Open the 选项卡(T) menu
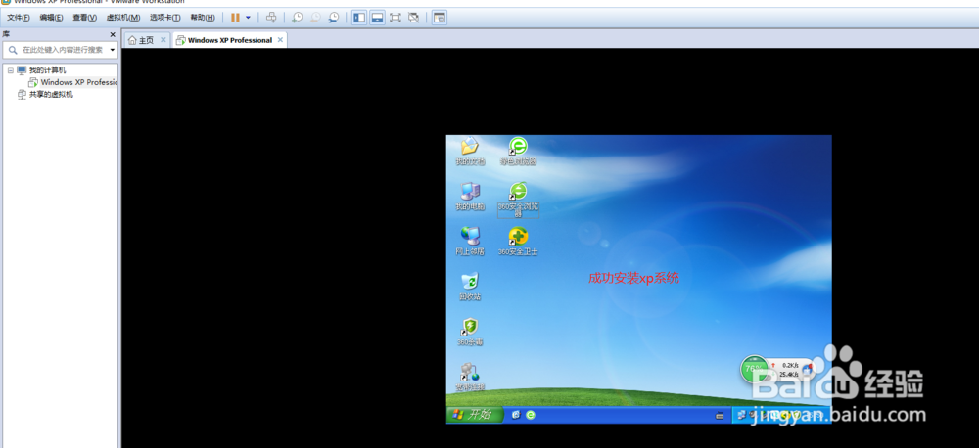The height and width of the screenshot is (448, 979). pos(164,18)
